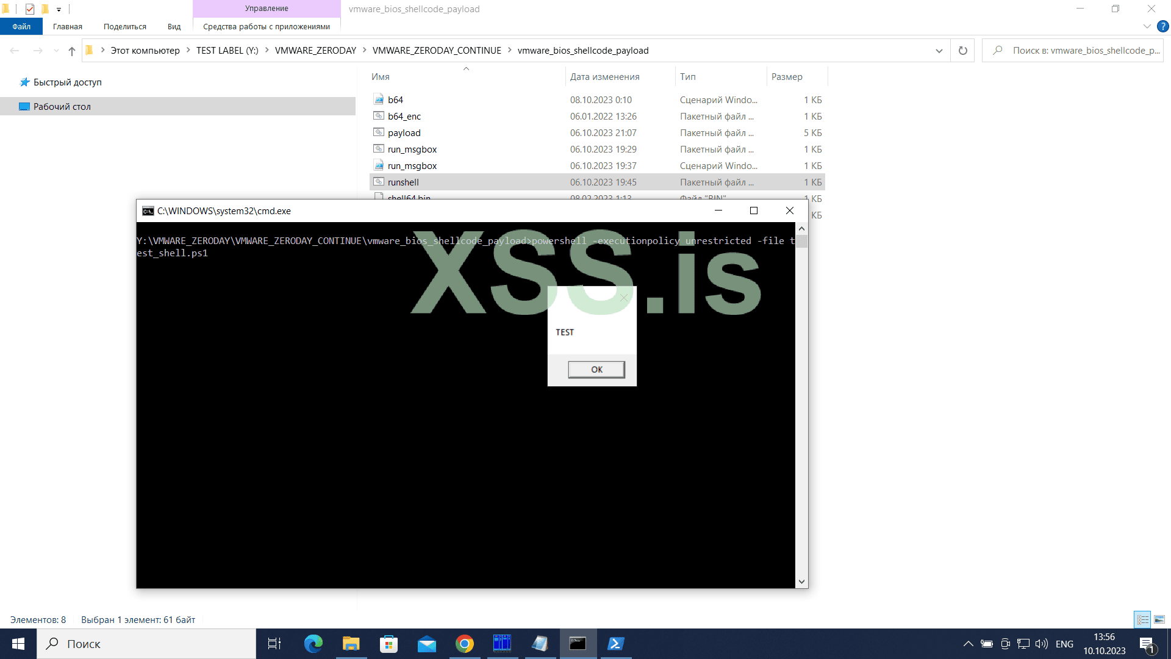
Task: Open the Файл menu
Action: coord(21,26)
